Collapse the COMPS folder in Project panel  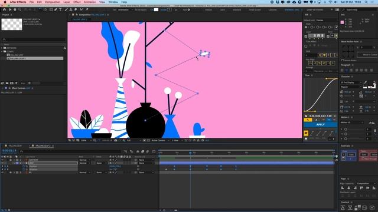[x=2, y=51]
